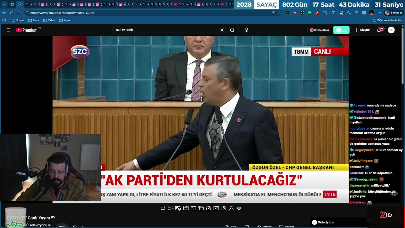
Task: Click the Sohbet et Copilot button
Action: tap(393, 13)
